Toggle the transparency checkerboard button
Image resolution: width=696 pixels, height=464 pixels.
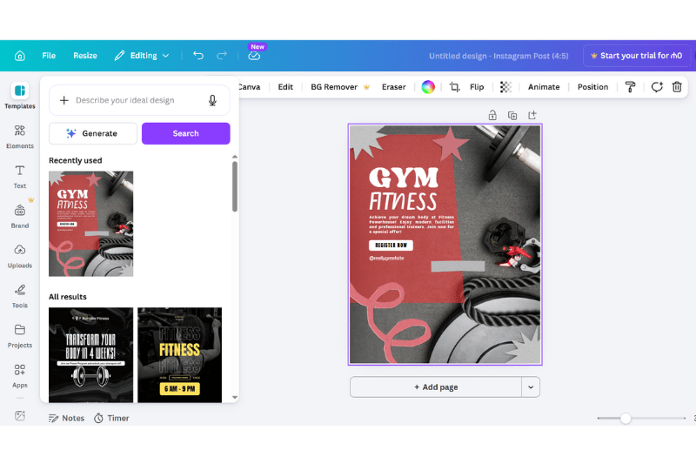click(x=505, y=87)
